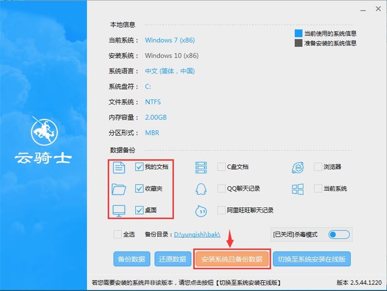Click the 本地信息 section heading
Screen dimensions: 387x291
(123, 25)
